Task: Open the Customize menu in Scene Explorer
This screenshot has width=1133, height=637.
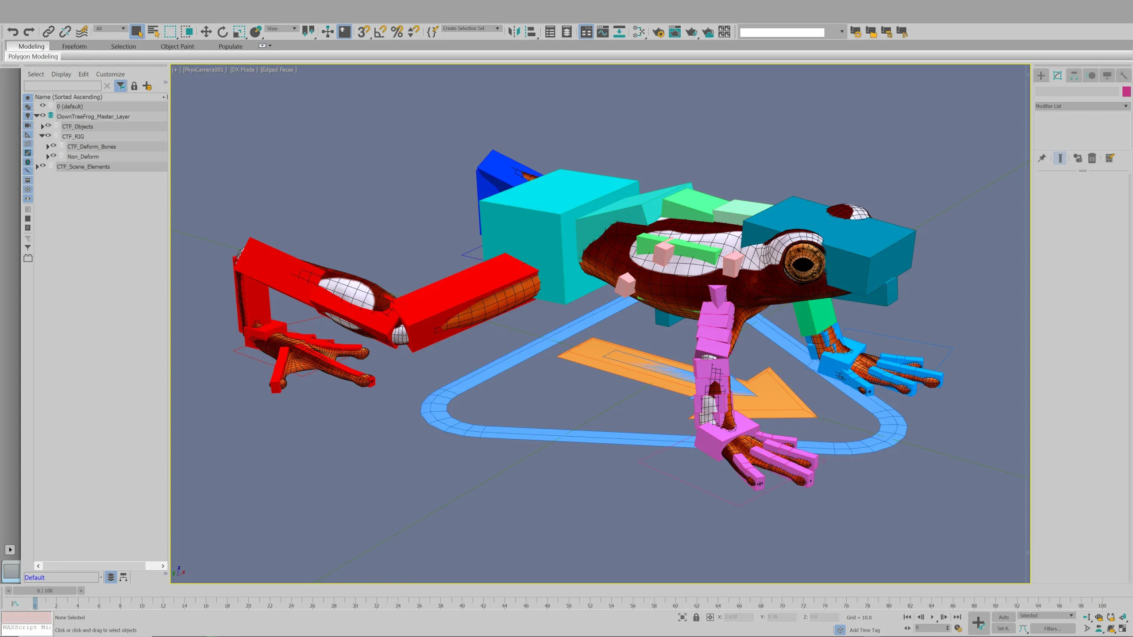Action: point(110,74)
